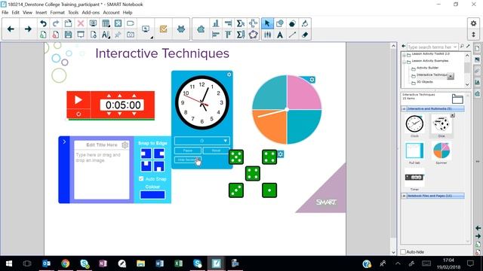
Task: Click the Screen Capture camera icon
Action: click(131, 35)
